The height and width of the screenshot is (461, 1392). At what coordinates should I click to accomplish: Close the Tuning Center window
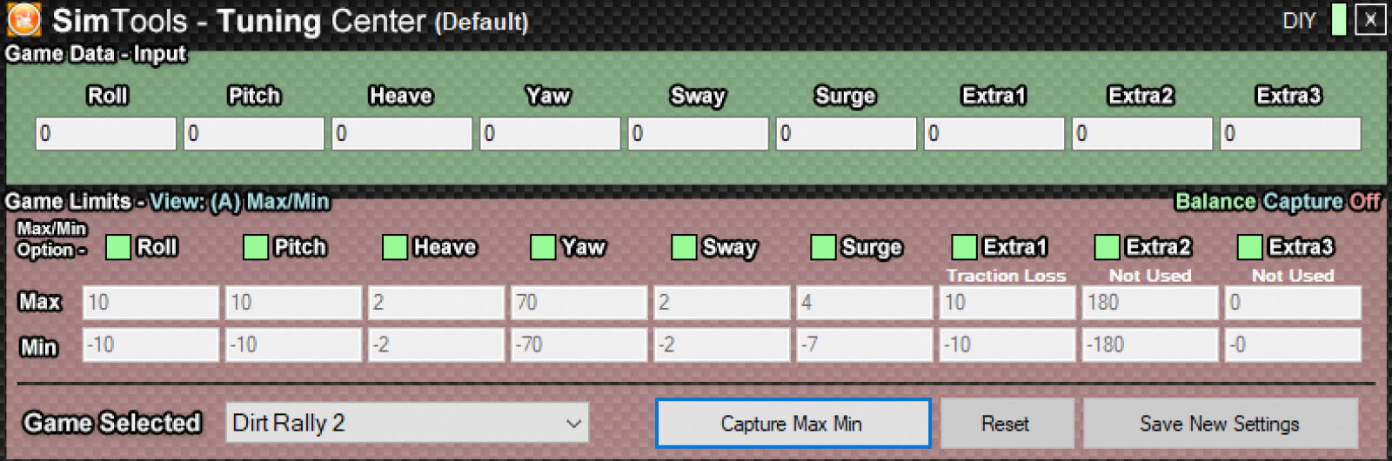[x=1370, y=19]
